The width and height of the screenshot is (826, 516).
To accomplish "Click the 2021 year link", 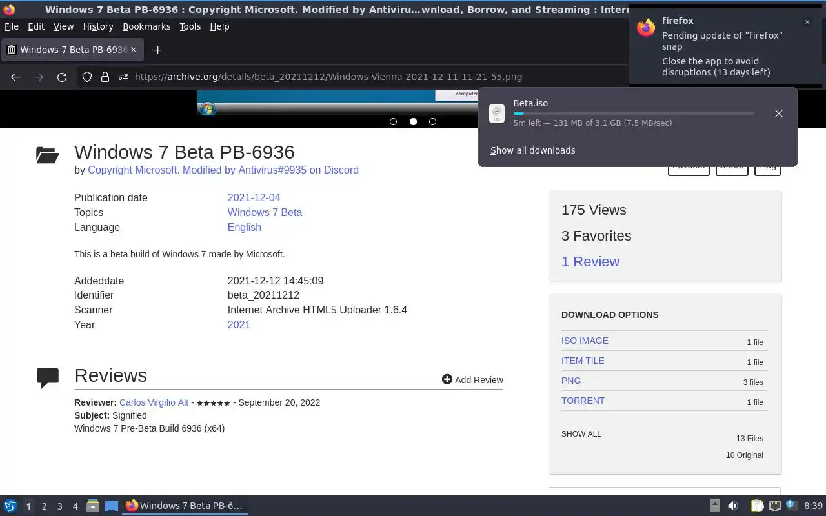I will 239,325.
